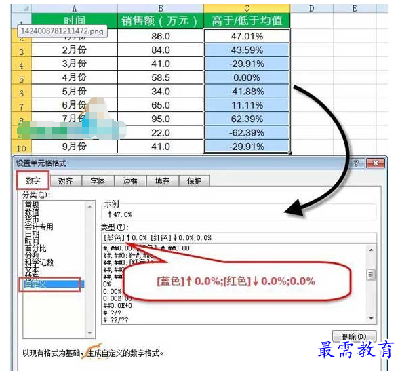This screenshot has height=371, width=400.
Task: Select format code # ??/??
Action: [116, 319]
